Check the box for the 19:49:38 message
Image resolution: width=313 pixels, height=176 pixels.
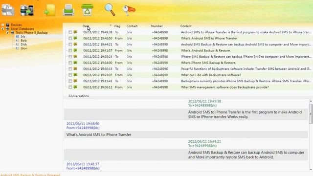pos(70,32)
